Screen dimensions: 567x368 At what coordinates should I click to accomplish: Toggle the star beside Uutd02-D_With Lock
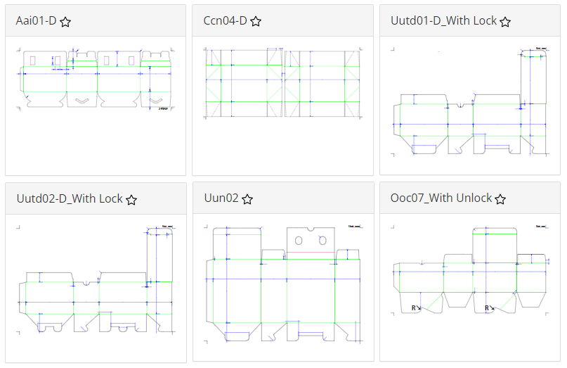[131, 200]
